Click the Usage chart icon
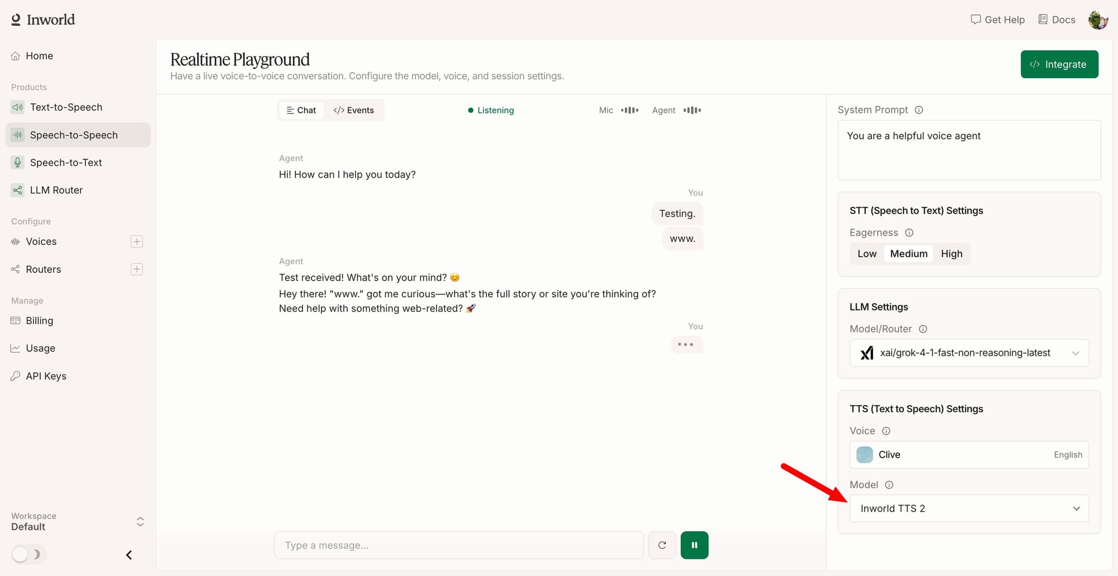The height and width of the screenshot is (576, 1118). click(x=16, y=348)
